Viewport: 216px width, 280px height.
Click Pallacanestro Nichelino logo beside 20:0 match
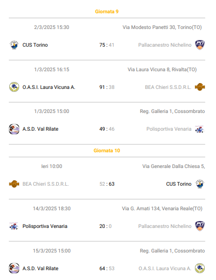[x=200, y=226]
